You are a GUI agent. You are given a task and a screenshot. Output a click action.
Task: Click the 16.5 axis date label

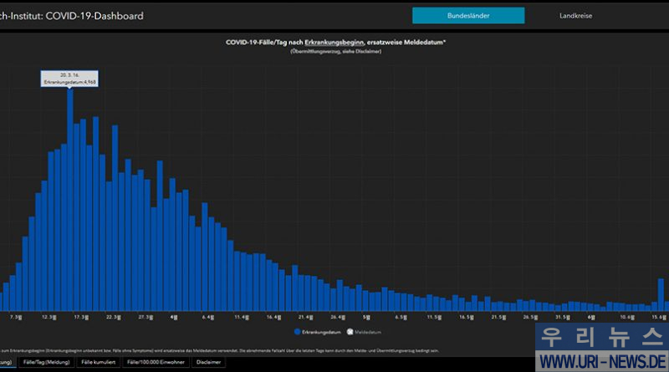click(467, 318)
